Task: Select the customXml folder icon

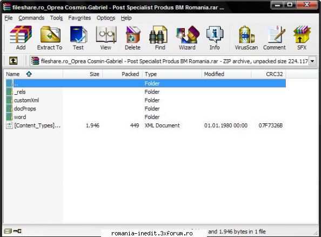Action: 9,100
